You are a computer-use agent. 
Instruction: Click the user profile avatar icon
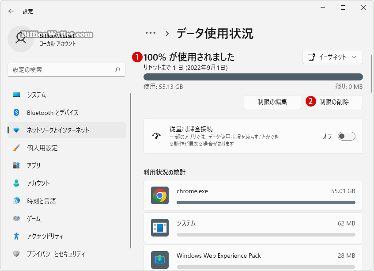coord(21,39)
